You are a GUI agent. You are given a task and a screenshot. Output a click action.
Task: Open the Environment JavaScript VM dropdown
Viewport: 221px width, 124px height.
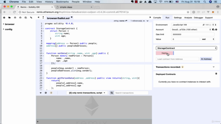pos(193,25)
